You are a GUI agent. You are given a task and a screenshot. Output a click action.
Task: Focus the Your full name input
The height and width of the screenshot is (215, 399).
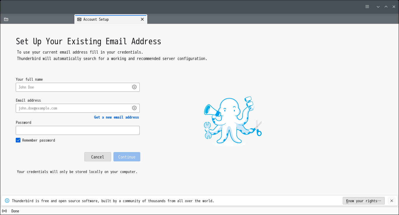(78, 87)
